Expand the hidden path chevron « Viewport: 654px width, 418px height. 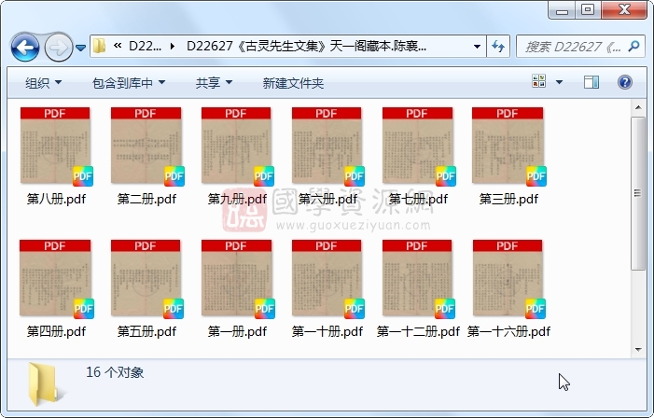118,46
